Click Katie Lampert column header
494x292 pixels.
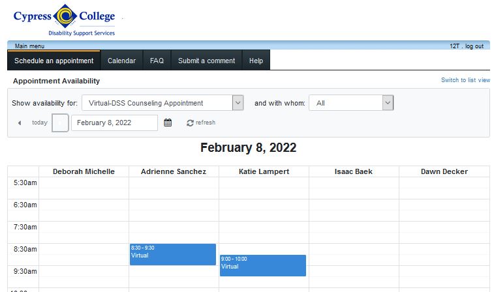pos(264,171)
